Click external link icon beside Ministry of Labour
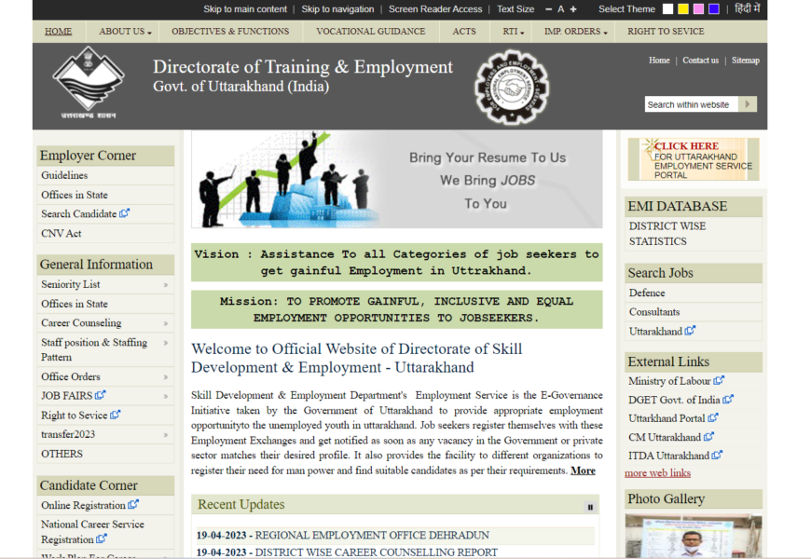 tap(719, 380)
